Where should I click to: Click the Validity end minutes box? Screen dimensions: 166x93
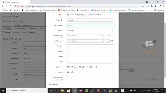pos(108,41)
